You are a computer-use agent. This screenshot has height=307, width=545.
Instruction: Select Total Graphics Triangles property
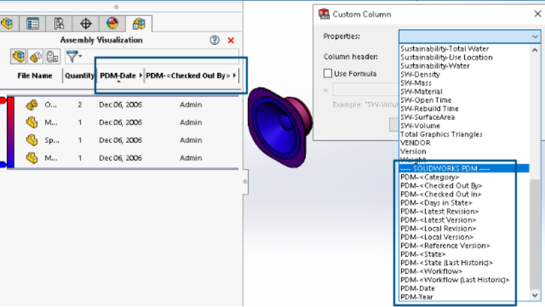click(x=441, y=134)
